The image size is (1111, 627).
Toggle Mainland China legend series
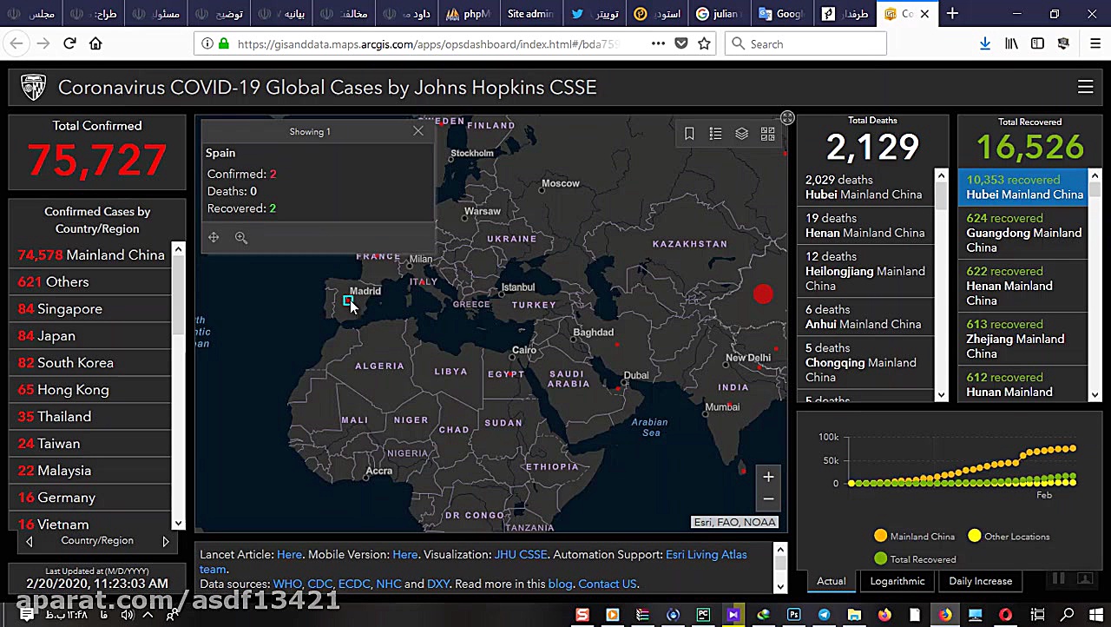[913, 537]
